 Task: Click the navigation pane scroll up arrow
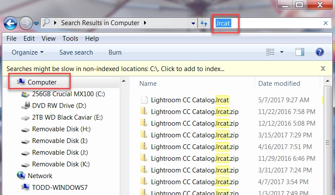click(124, 81)
